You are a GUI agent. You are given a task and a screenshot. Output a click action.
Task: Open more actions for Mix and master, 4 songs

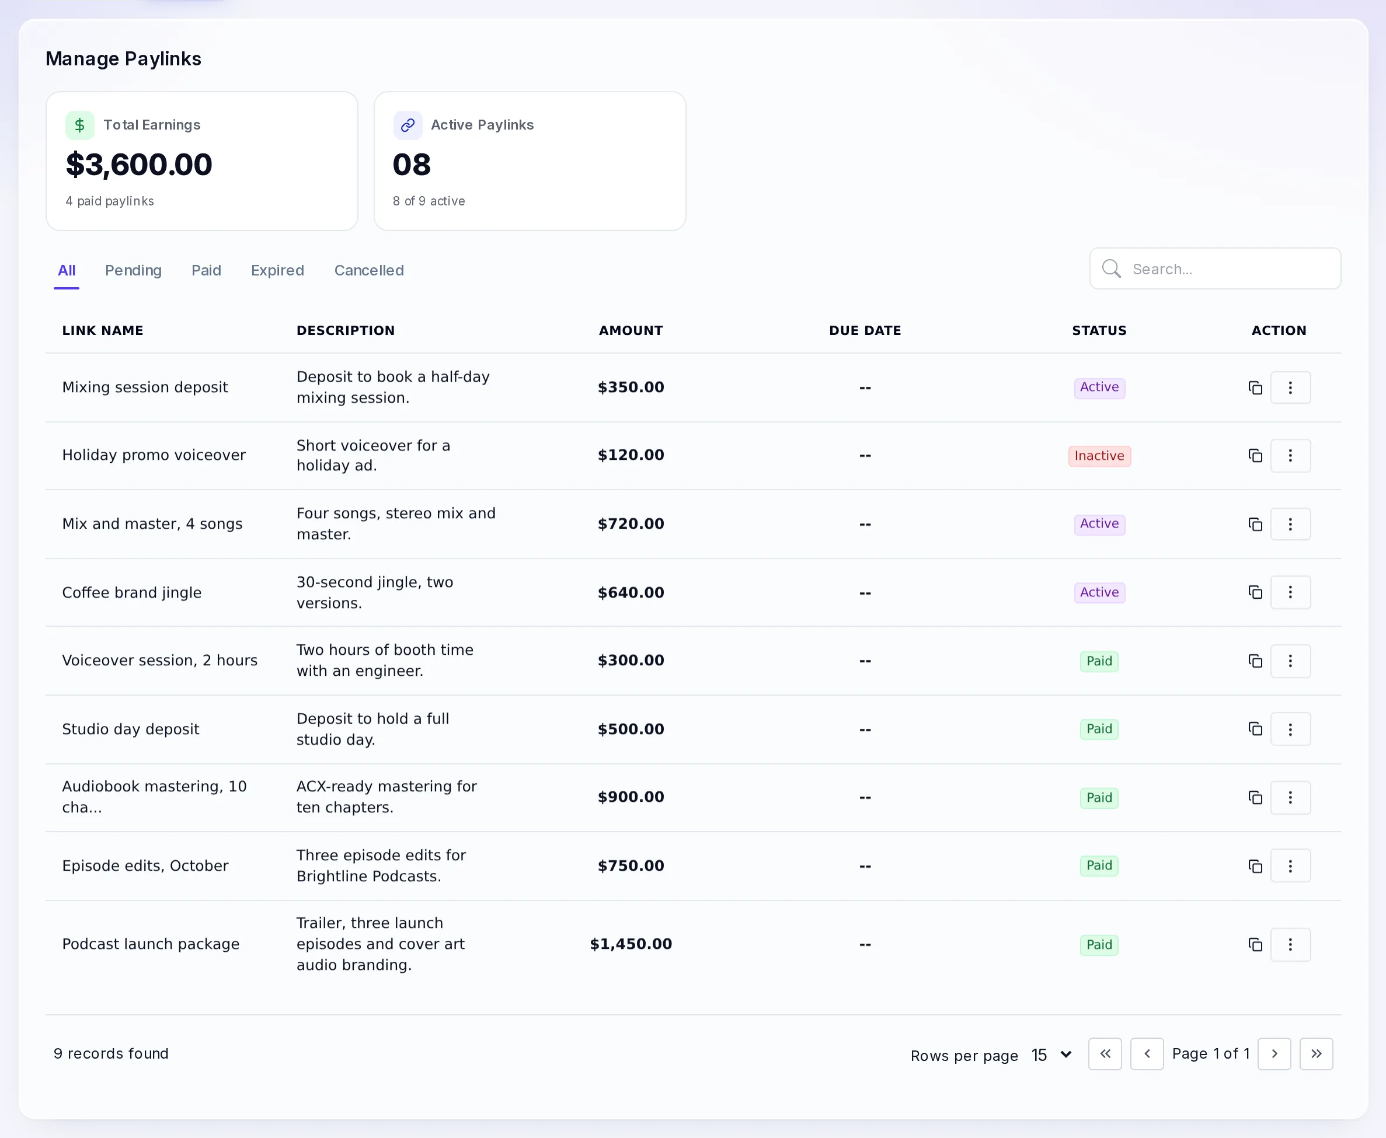[1290, 525]
